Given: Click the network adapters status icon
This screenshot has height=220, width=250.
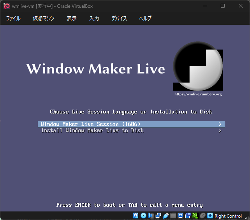Looking at the screenshot, I should 158,216.
